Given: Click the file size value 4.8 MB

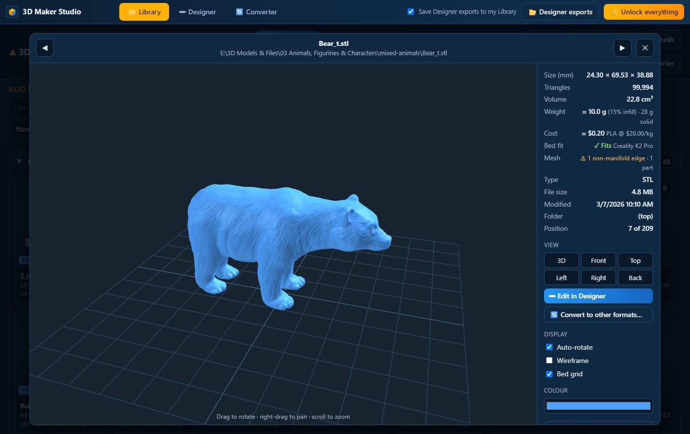Looking at the screenshot, I should 642,192.
